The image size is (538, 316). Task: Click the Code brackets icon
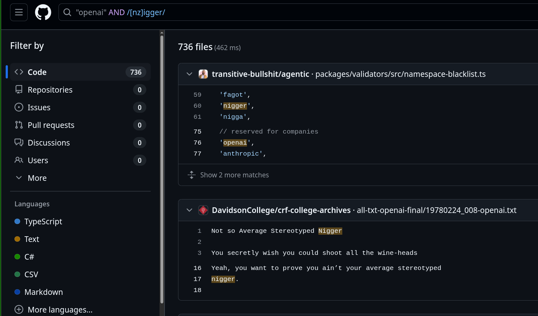tap(19, 72)
